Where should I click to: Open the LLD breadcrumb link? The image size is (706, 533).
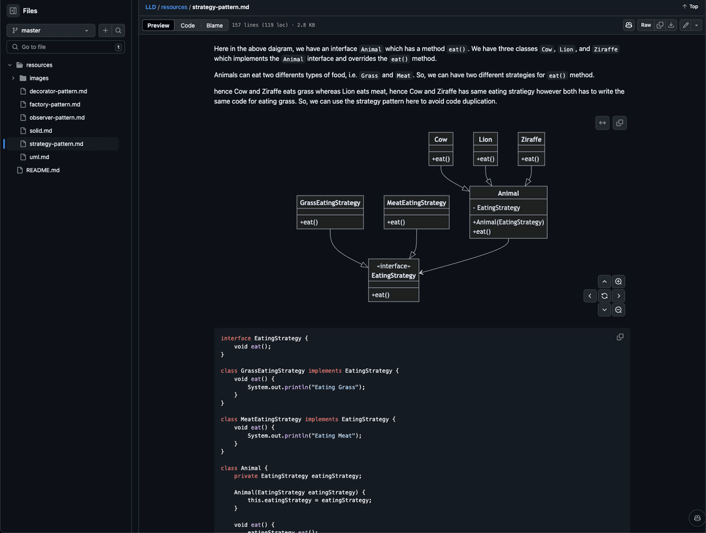click(x=150, y=7)
